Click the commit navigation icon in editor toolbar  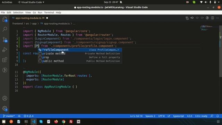[x=192, y=18]
